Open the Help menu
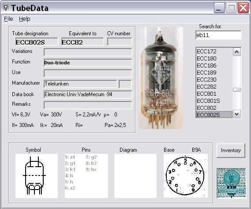Viewport: 251px width, 209px height. [x=25, y=19]
